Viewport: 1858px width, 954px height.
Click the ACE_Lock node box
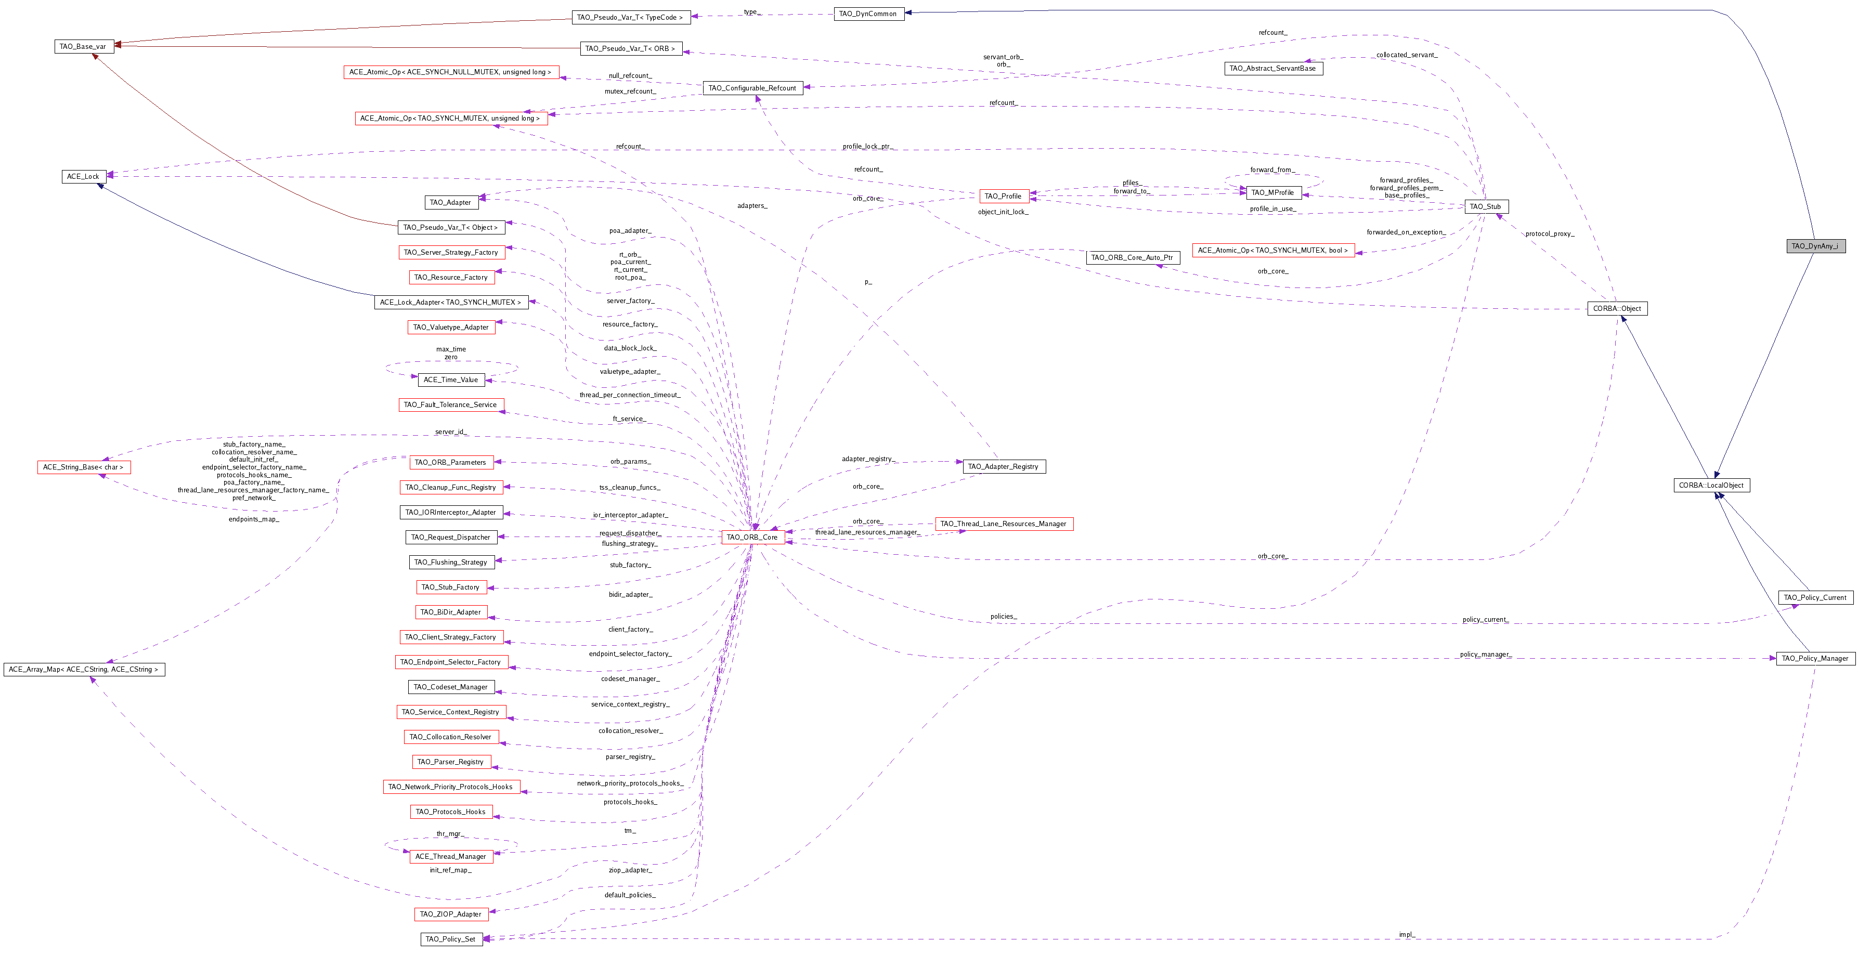(83, 176)
